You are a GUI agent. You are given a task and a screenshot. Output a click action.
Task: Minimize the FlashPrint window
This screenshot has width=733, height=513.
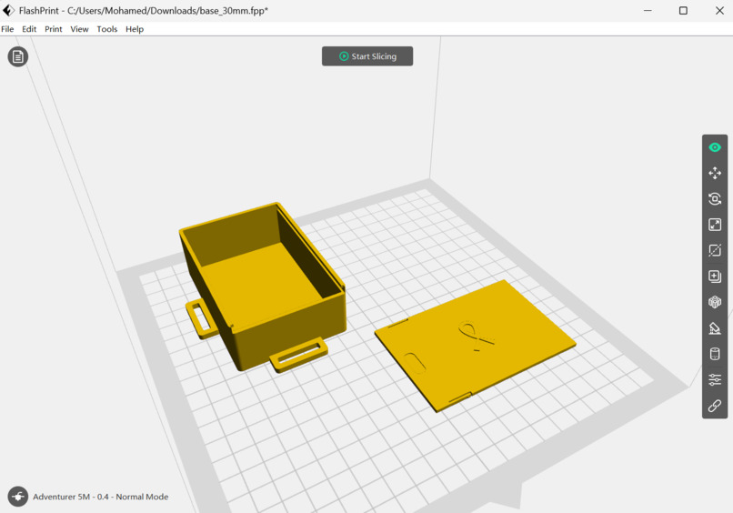648,10
